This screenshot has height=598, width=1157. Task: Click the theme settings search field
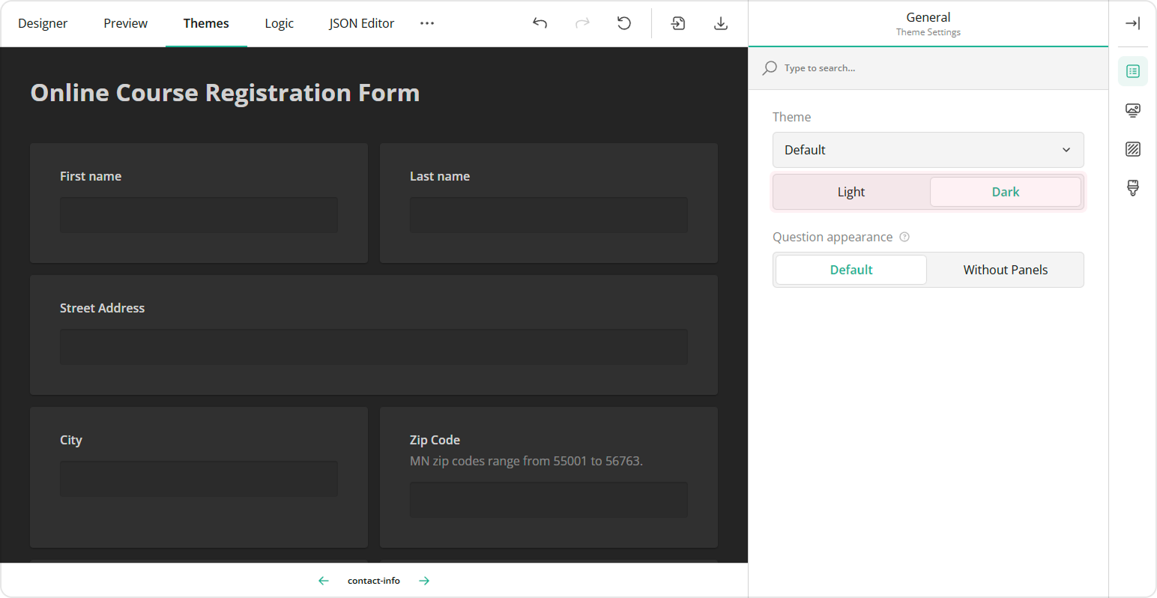[929, 68]
